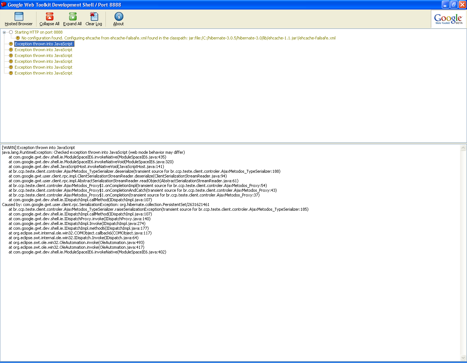Click stack line 'ClientSerializationStreamReader.java:94'

[118, 176]
